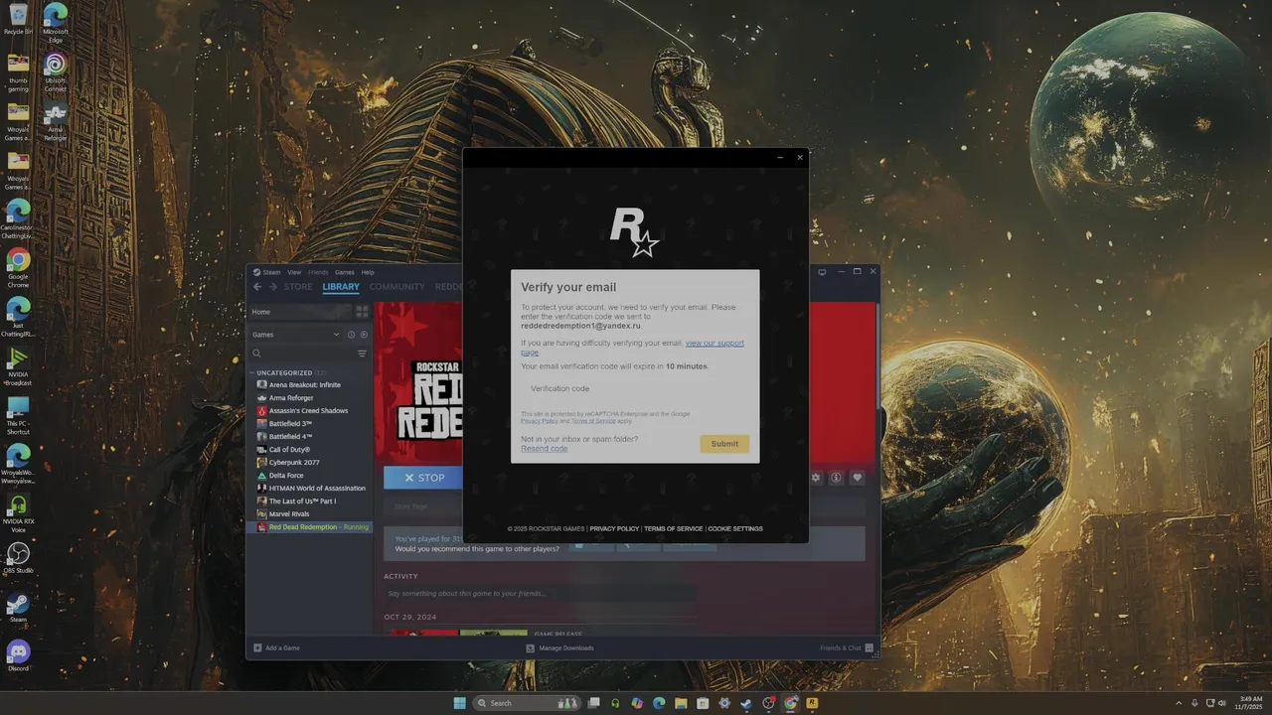Click Rockstar Games icon in taskbar
1272x715 pixels.
[x=812, y=703]
